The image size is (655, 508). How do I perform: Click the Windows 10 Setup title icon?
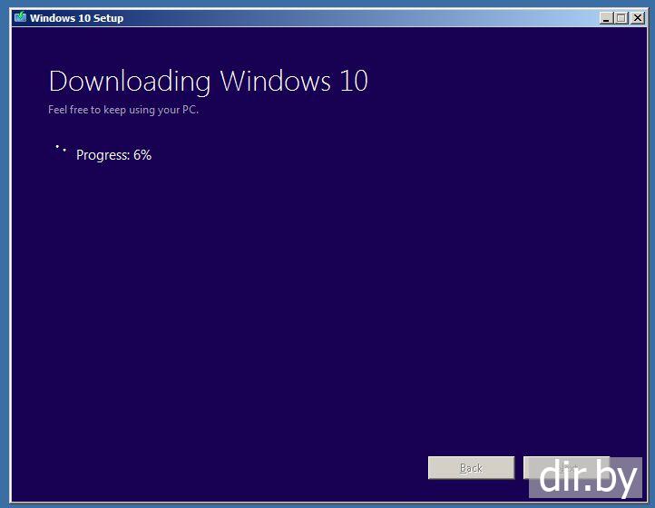tap(20, 17)
